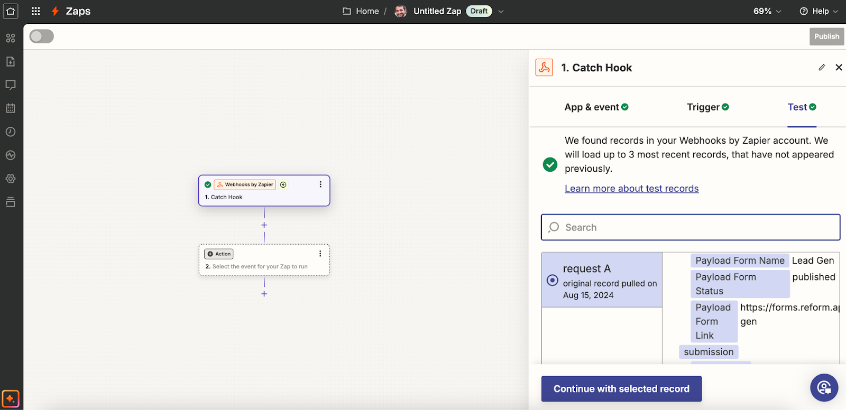The height and width of the screenshot is (410, 846).
Task: Click the Lead Gen value
Action: (x=813, y=260)
